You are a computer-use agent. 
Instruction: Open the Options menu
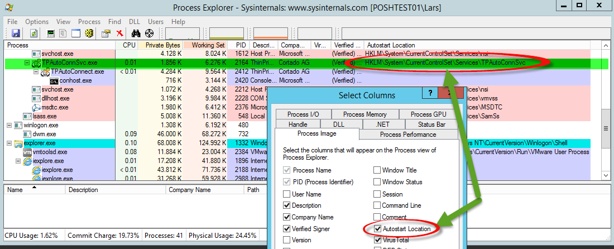(37, 22)
